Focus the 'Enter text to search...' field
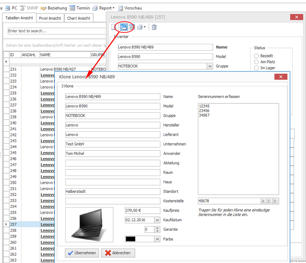This screenshot has width=306, height=263. tap(57, 31)
